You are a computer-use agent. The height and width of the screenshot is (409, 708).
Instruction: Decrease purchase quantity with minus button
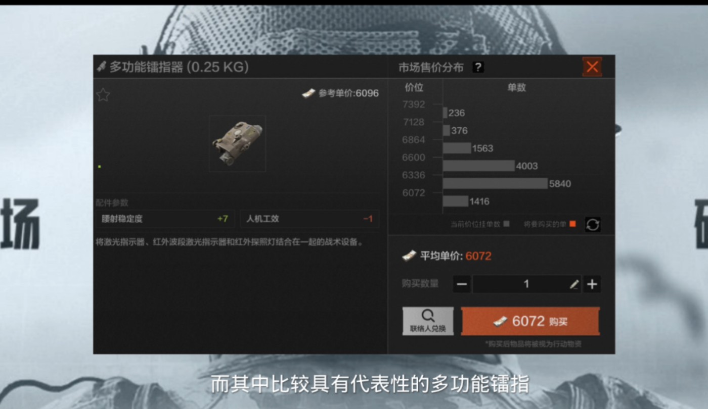coord(462,284)
